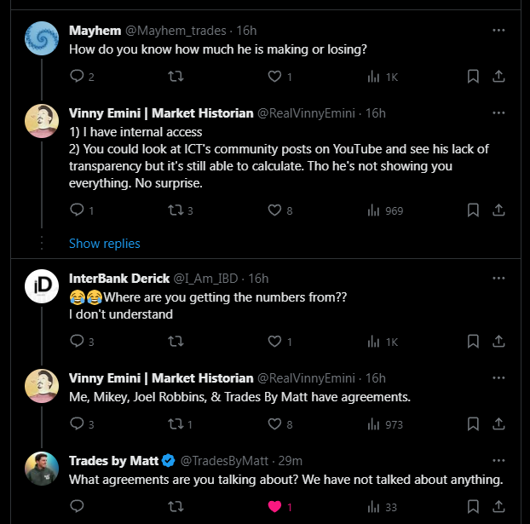Open InterBank Derick's profile name

coord(119,279)
